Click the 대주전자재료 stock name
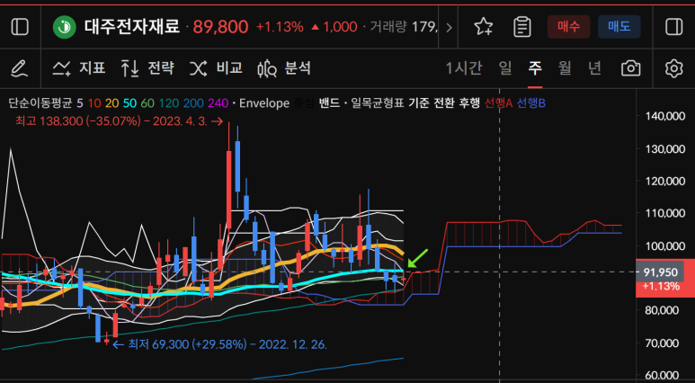Screen dimensions: 695x383 point(131,27)
